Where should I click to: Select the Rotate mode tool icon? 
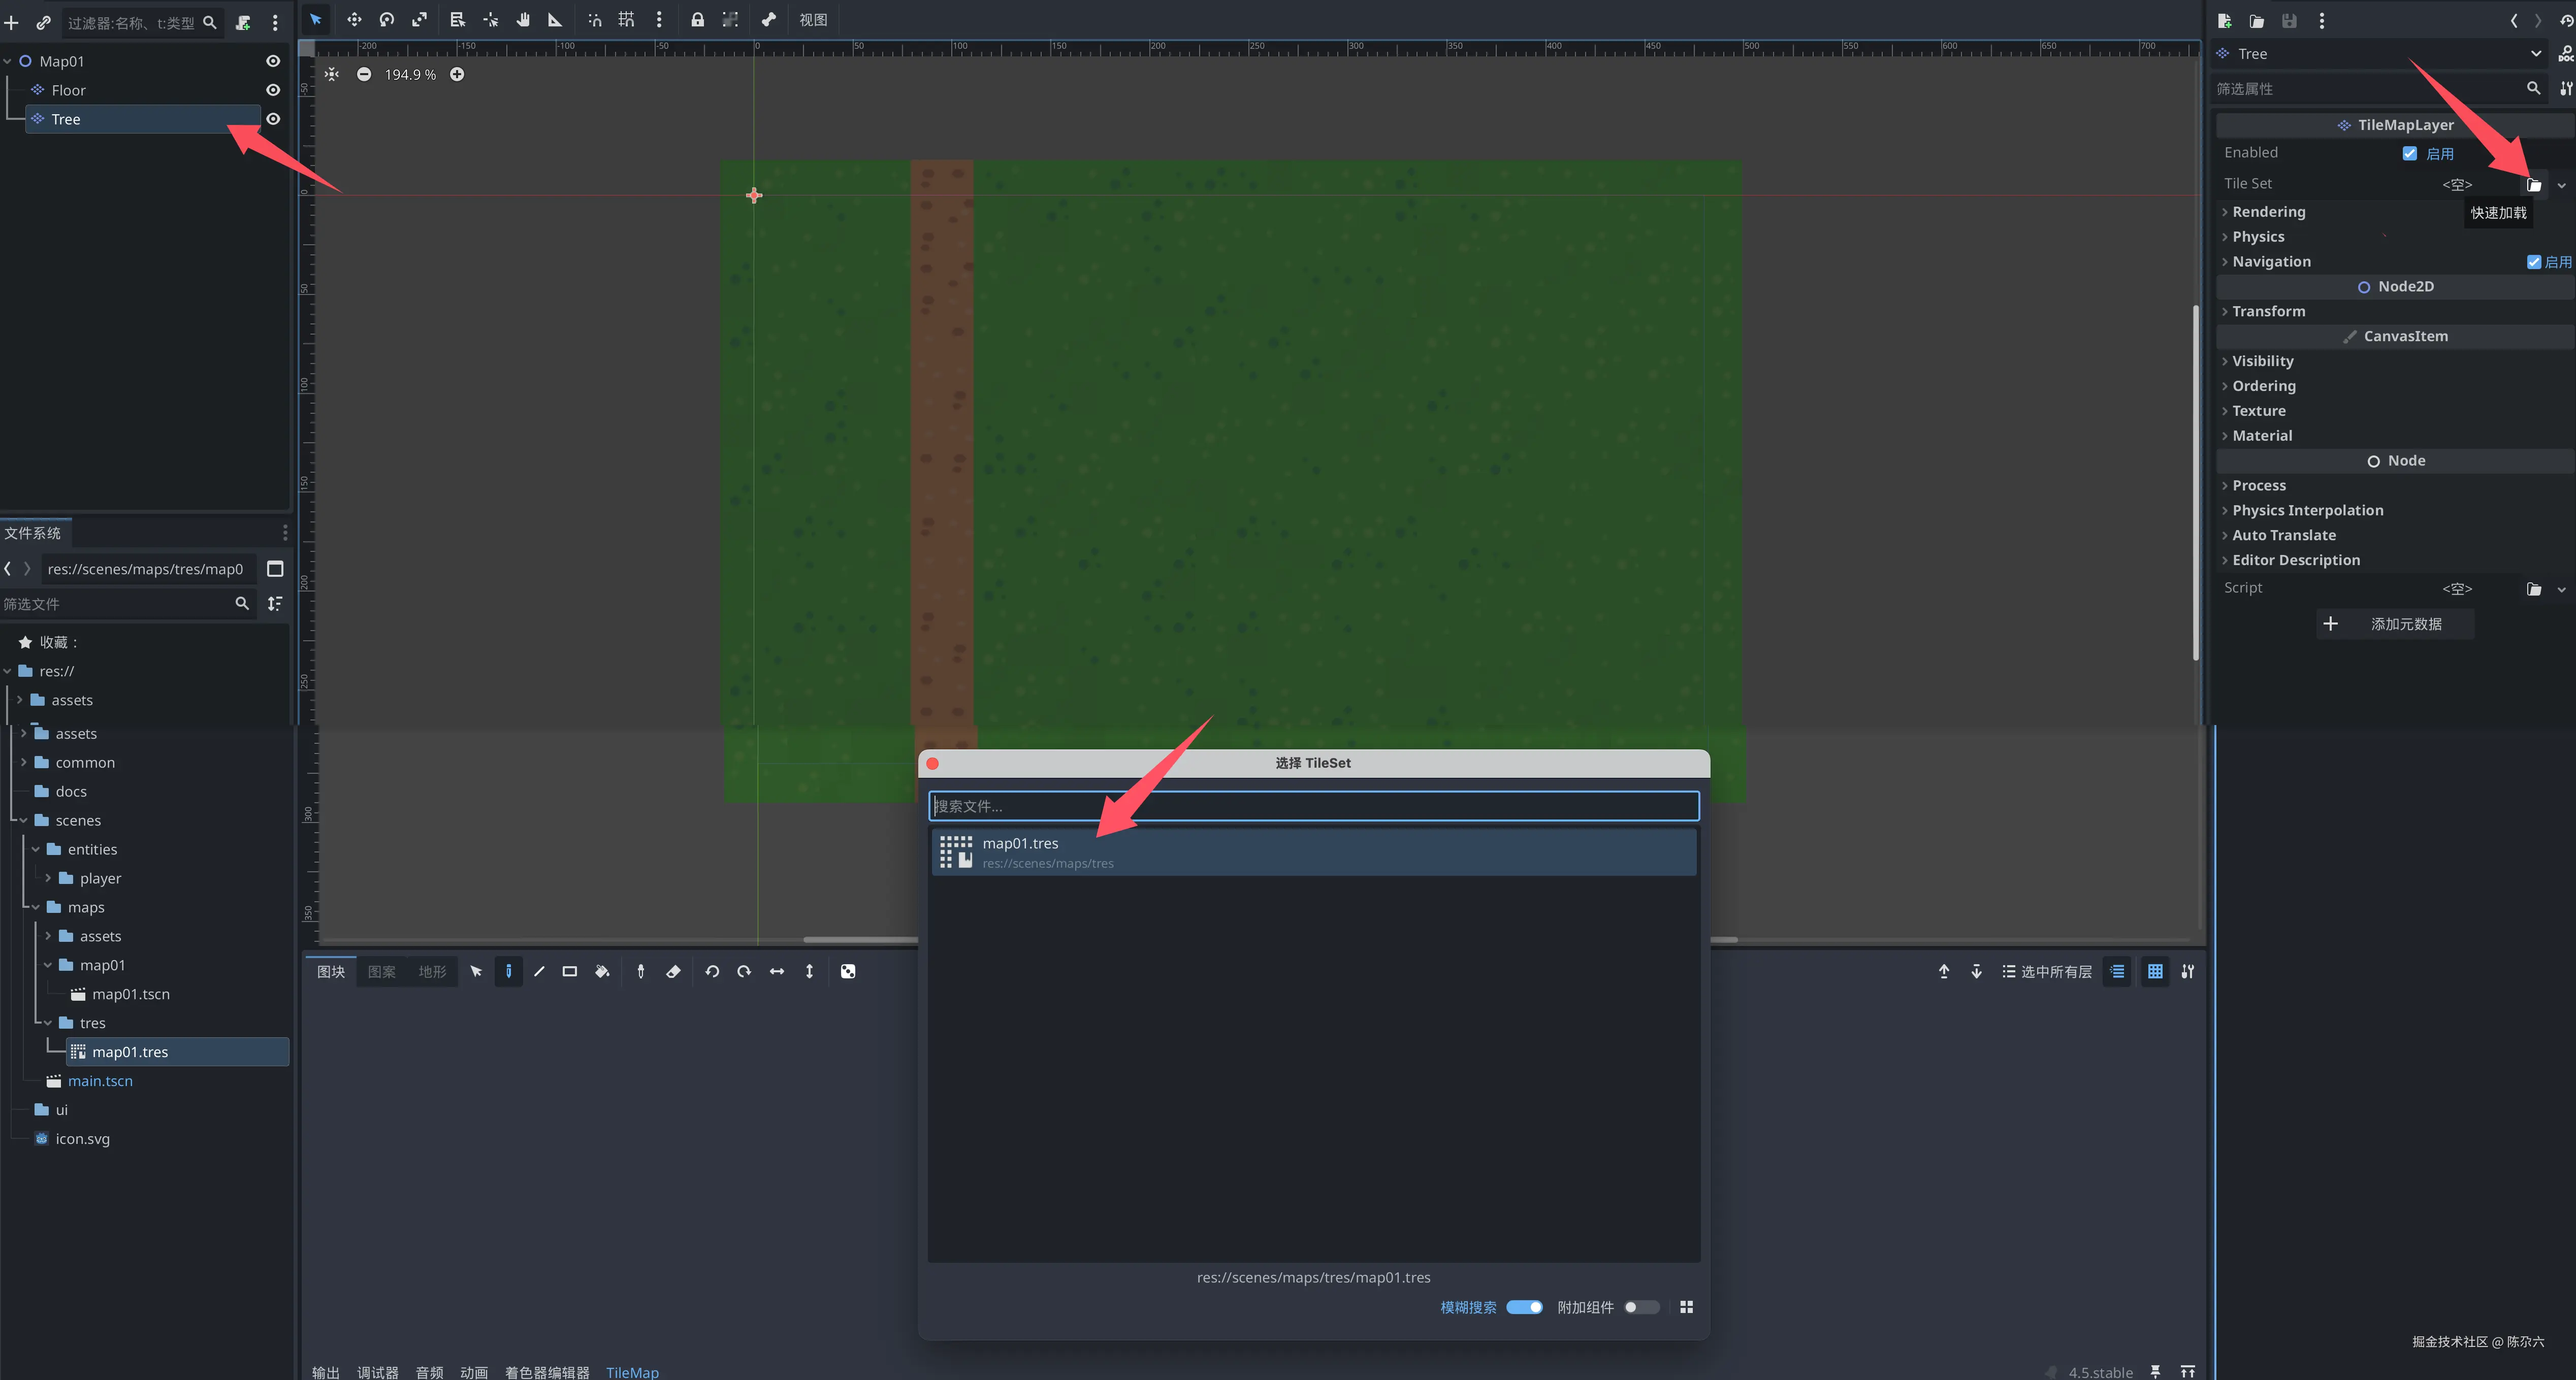[x=387, y=19]
